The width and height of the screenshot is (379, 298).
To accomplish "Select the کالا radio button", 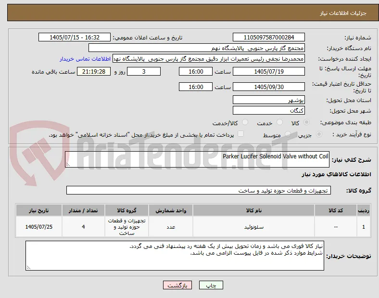I will pyautogui.click(x=306, y=122).
